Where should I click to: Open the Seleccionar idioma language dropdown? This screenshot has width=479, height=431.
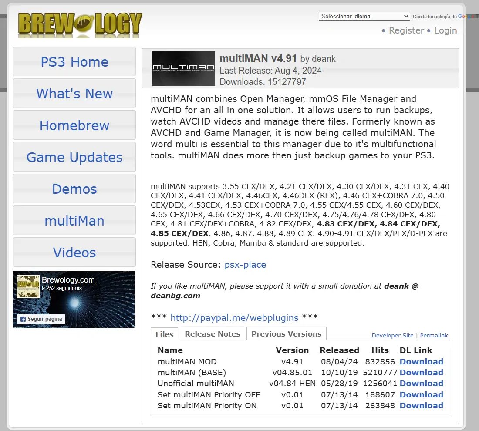[x=364, y=16]
